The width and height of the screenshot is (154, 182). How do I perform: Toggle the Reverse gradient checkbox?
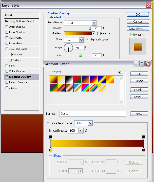(x=99, y=34)
